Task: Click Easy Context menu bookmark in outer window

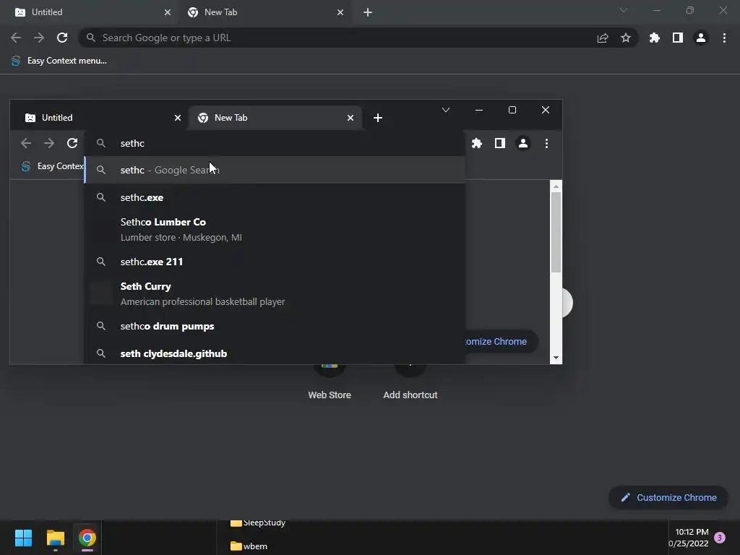Action: click(x=59, y=61)
